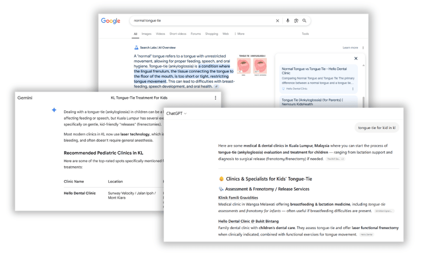Screen dimensions: 423x254
Task: Click the Google logo to return home
Action: tap(110, 20)
